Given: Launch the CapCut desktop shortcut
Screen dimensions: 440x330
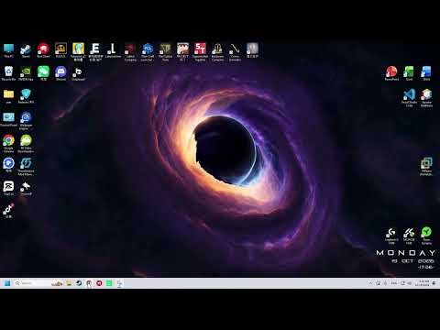Looking at the screenshot, I should 8,188.
